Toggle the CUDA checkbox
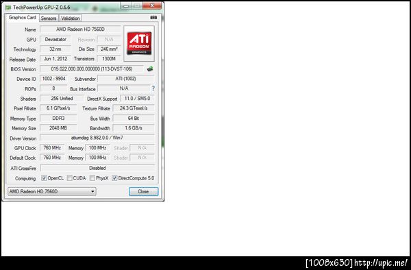 (69, 178)
